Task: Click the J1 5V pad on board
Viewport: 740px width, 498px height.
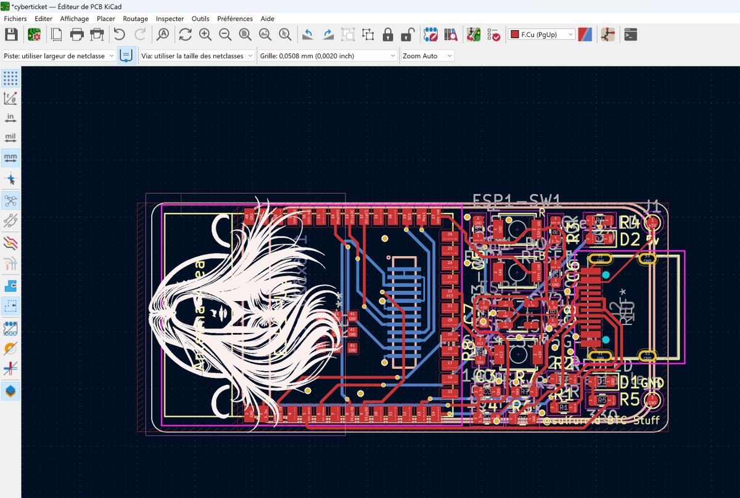Action: pyautogui.click(x=653, y=223)
